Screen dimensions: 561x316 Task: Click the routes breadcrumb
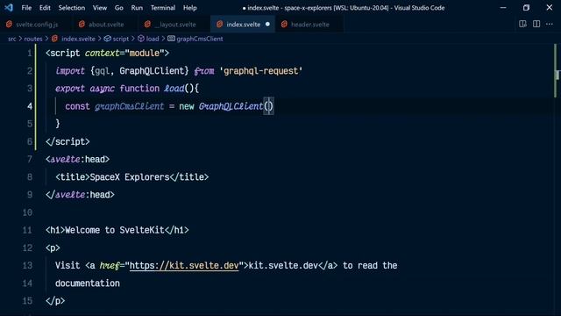(x=33, y=39)
